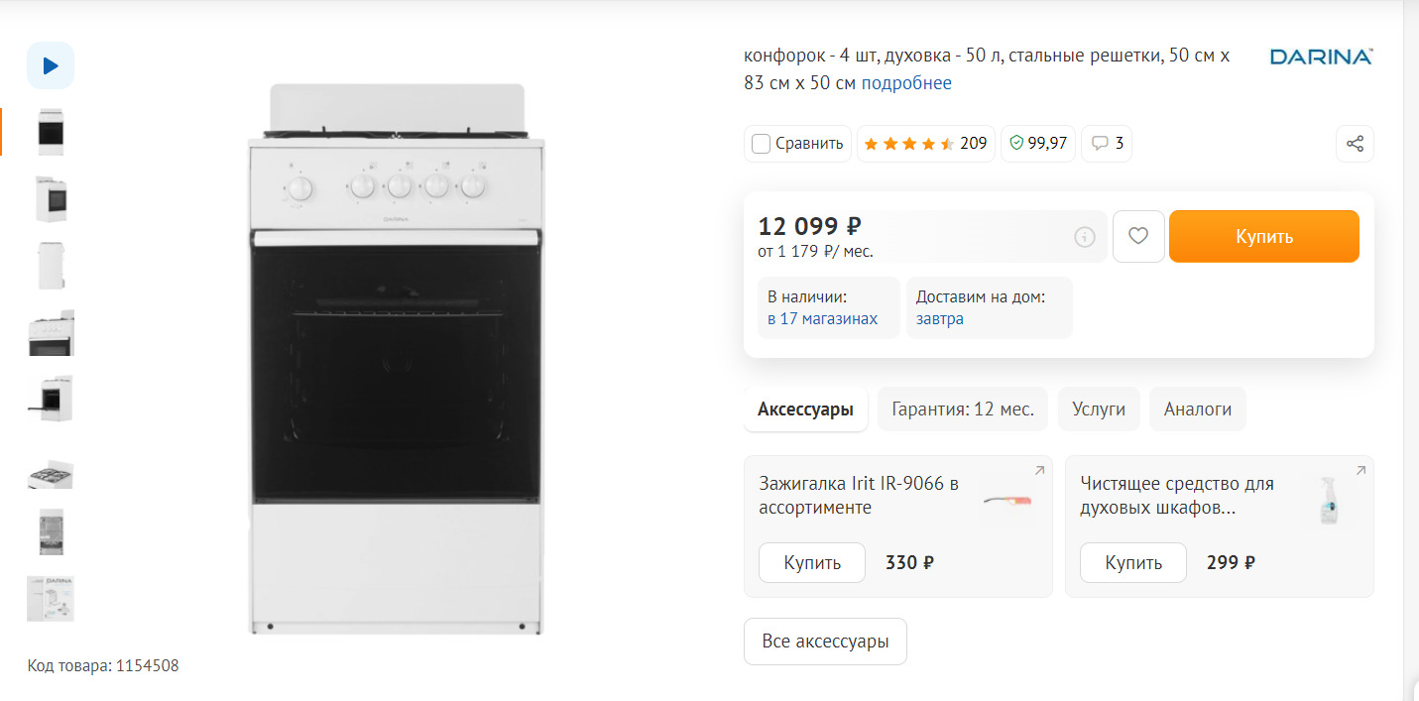Open the comments icon showing 3
The height and width of the screenshot is (701, 1419).
[x=1107, y=144]
